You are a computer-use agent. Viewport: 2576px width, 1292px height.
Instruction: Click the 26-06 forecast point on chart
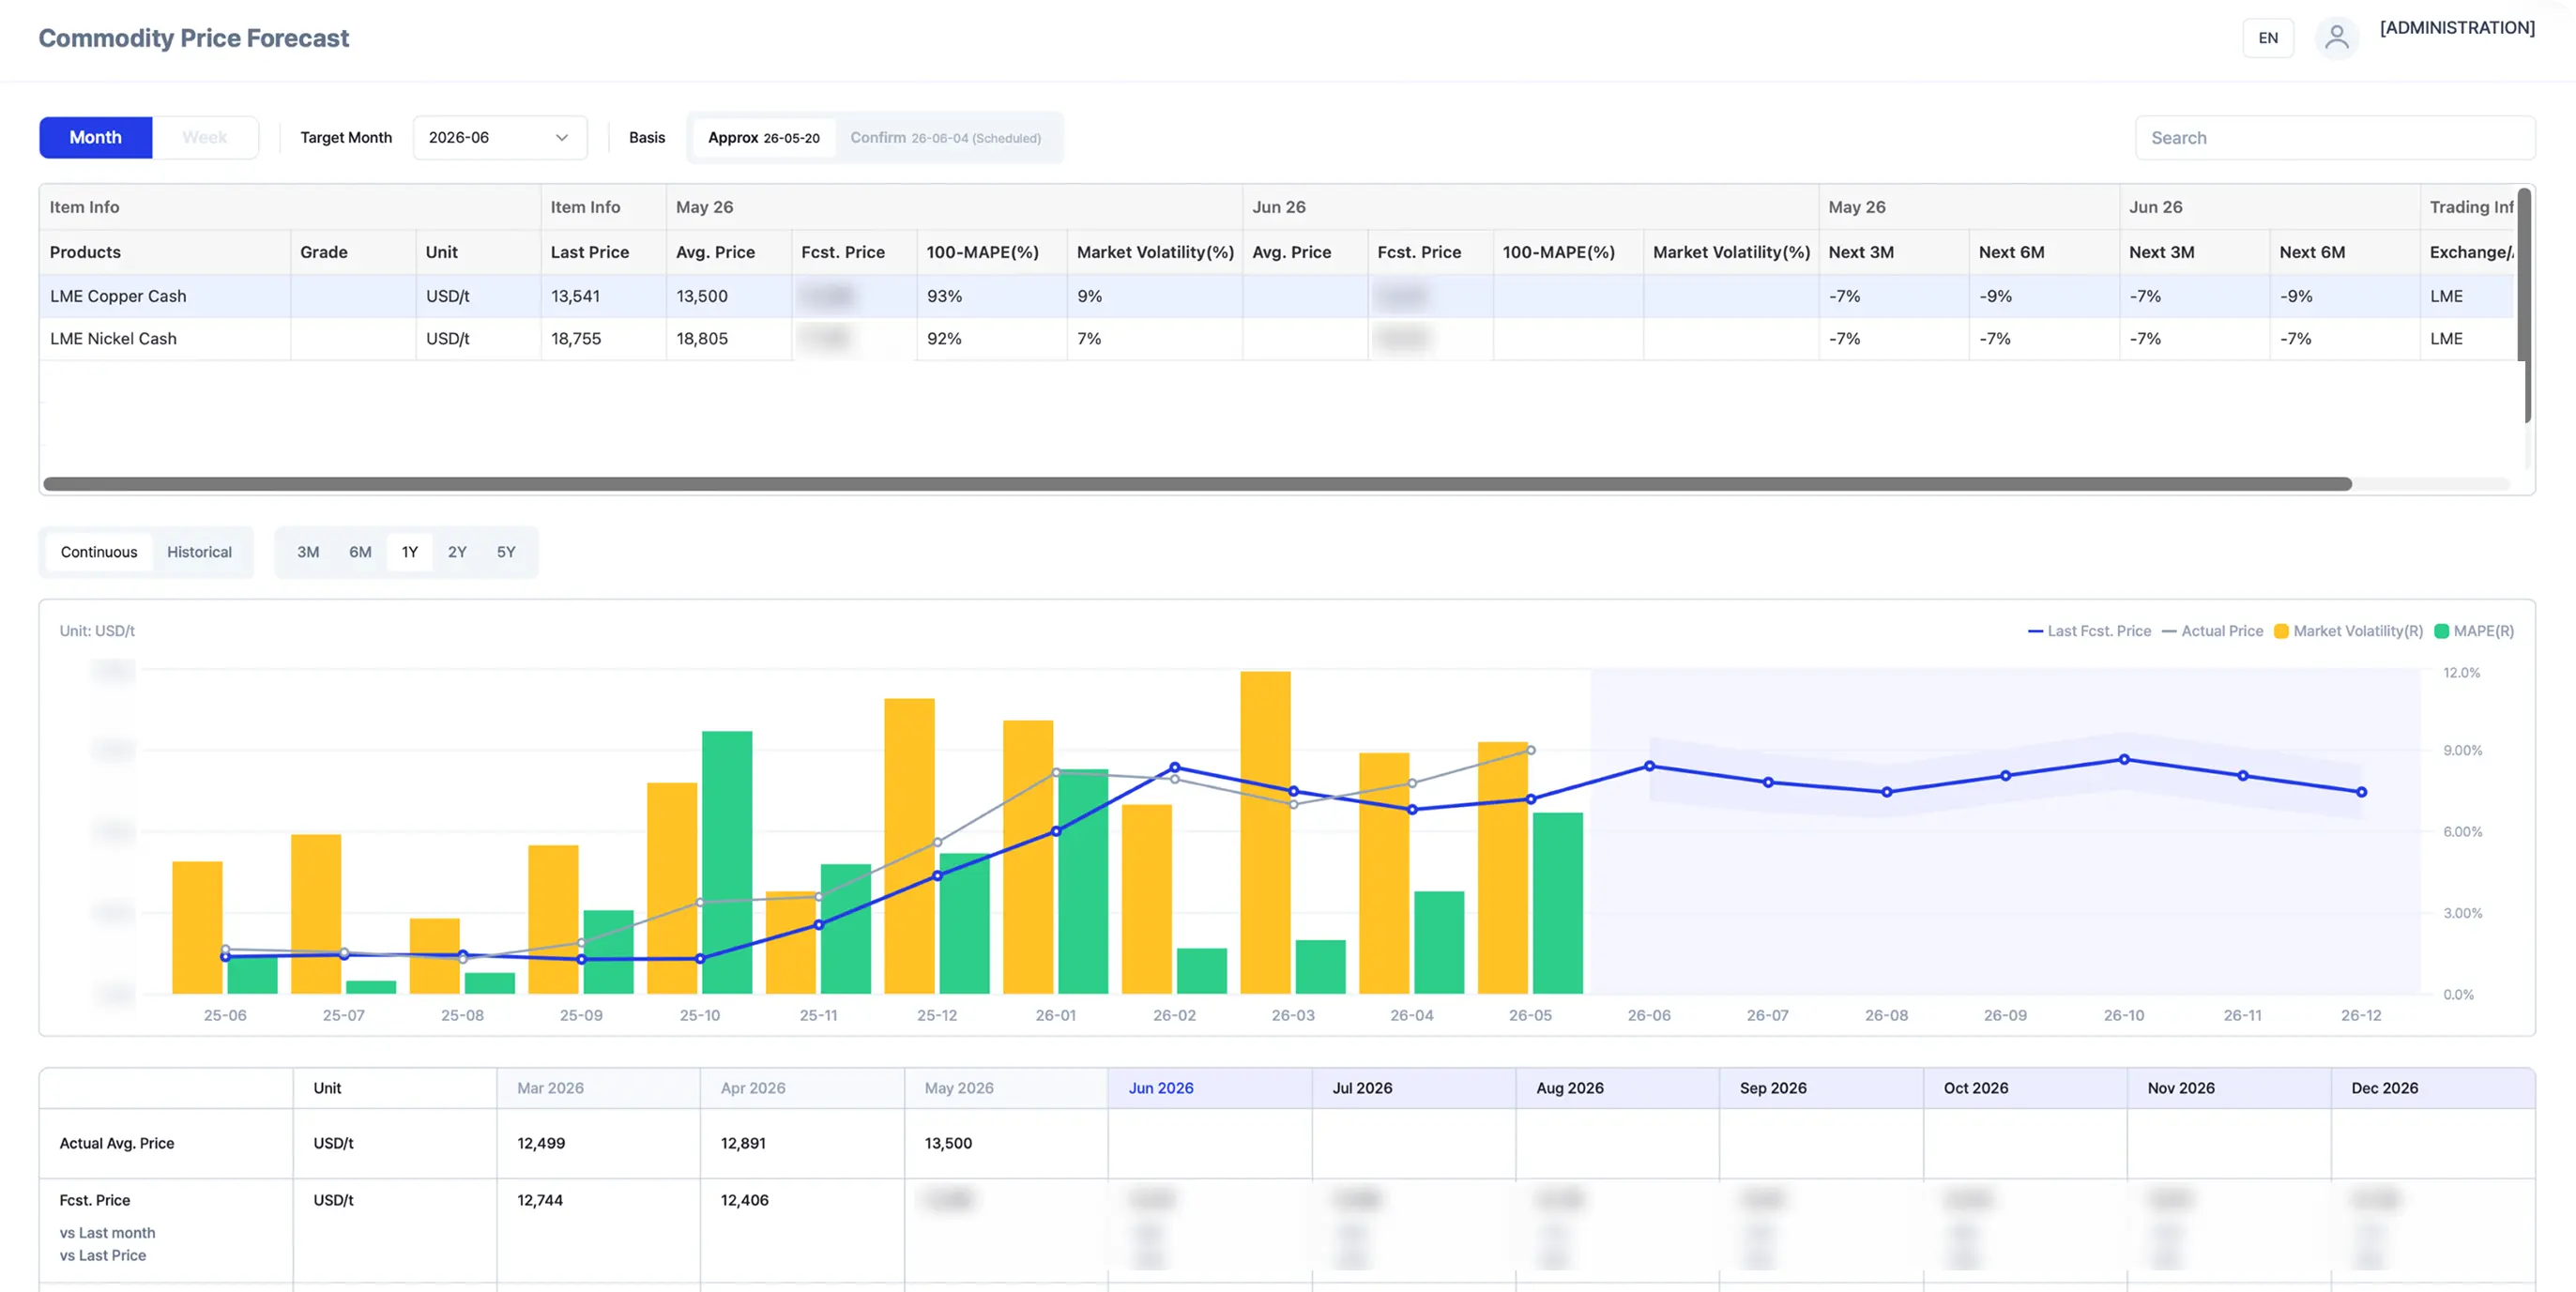(x=1650, y=766)
